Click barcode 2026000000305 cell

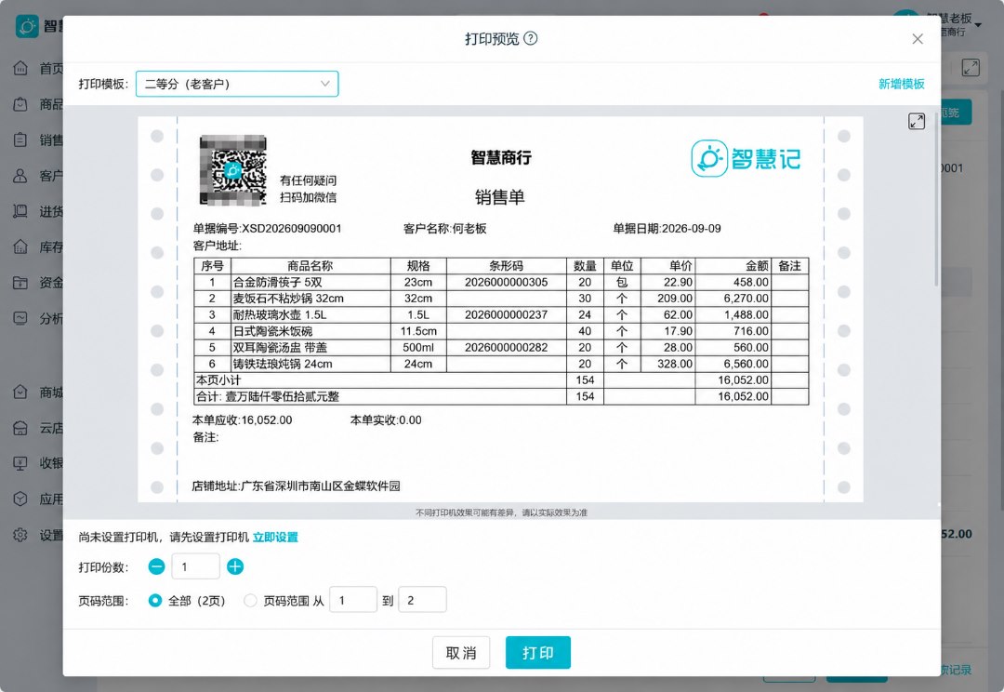click(506, 283)
